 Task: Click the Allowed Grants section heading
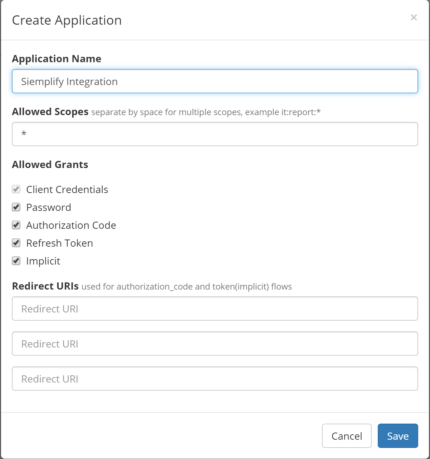click(50, 164)
